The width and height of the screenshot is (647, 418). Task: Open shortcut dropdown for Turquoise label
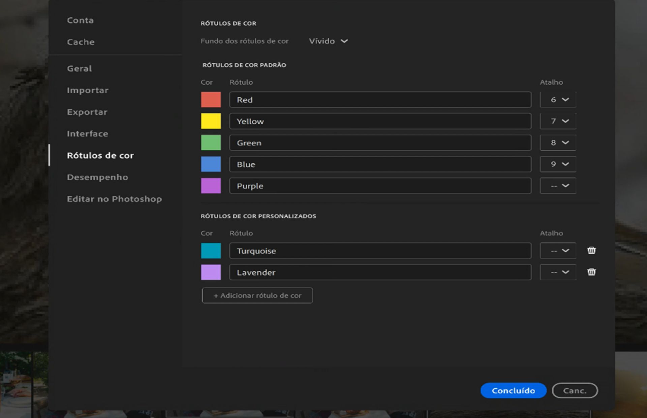tap(558, 251)
